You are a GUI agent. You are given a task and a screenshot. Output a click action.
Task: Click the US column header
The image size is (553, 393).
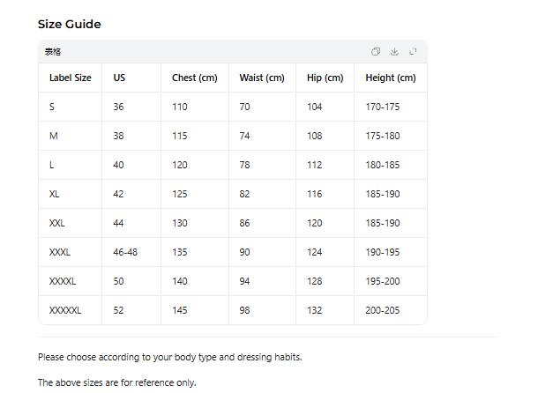(x=119, y=78)
